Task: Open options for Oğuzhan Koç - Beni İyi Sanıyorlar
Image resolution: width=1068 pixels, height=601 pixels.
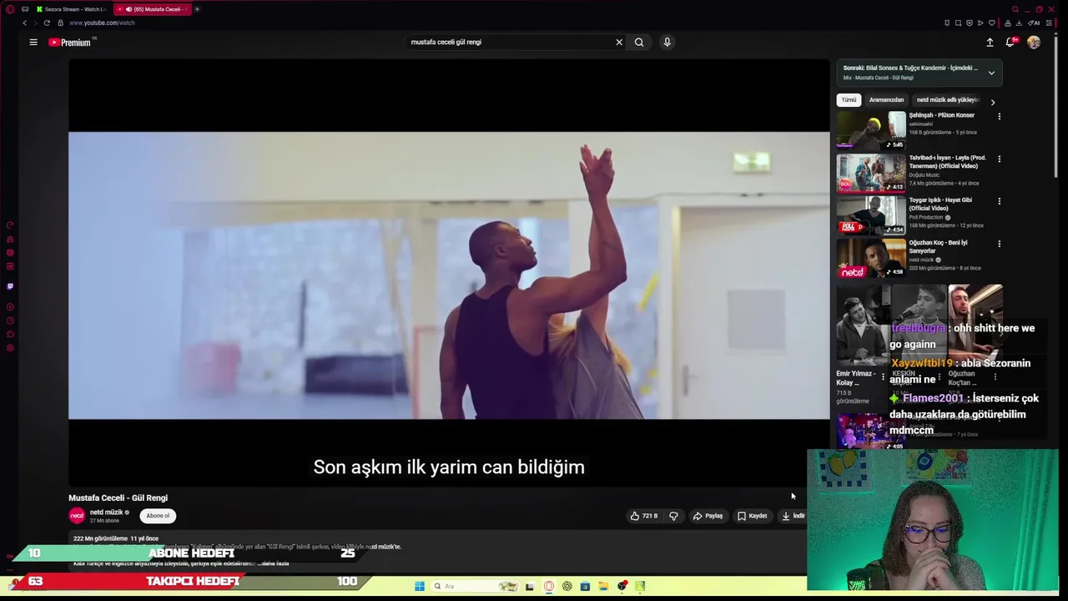Action: pyautogui.click(x=999, y=244)
